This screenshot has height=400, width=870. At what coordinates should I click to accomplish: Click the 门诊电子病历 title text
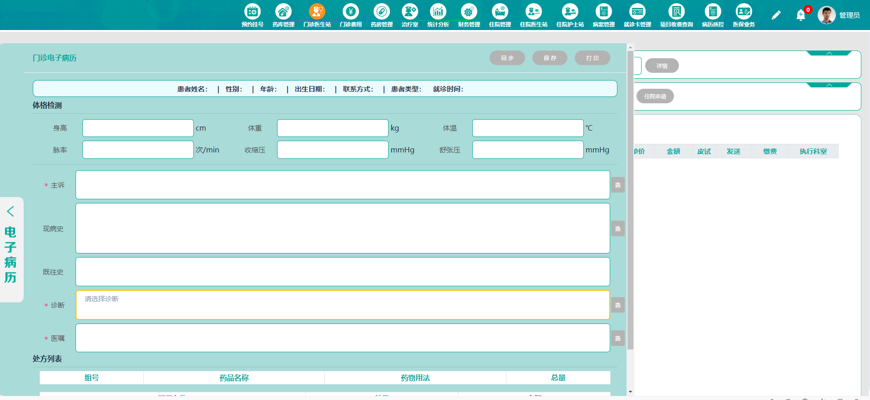click(55, 58)
